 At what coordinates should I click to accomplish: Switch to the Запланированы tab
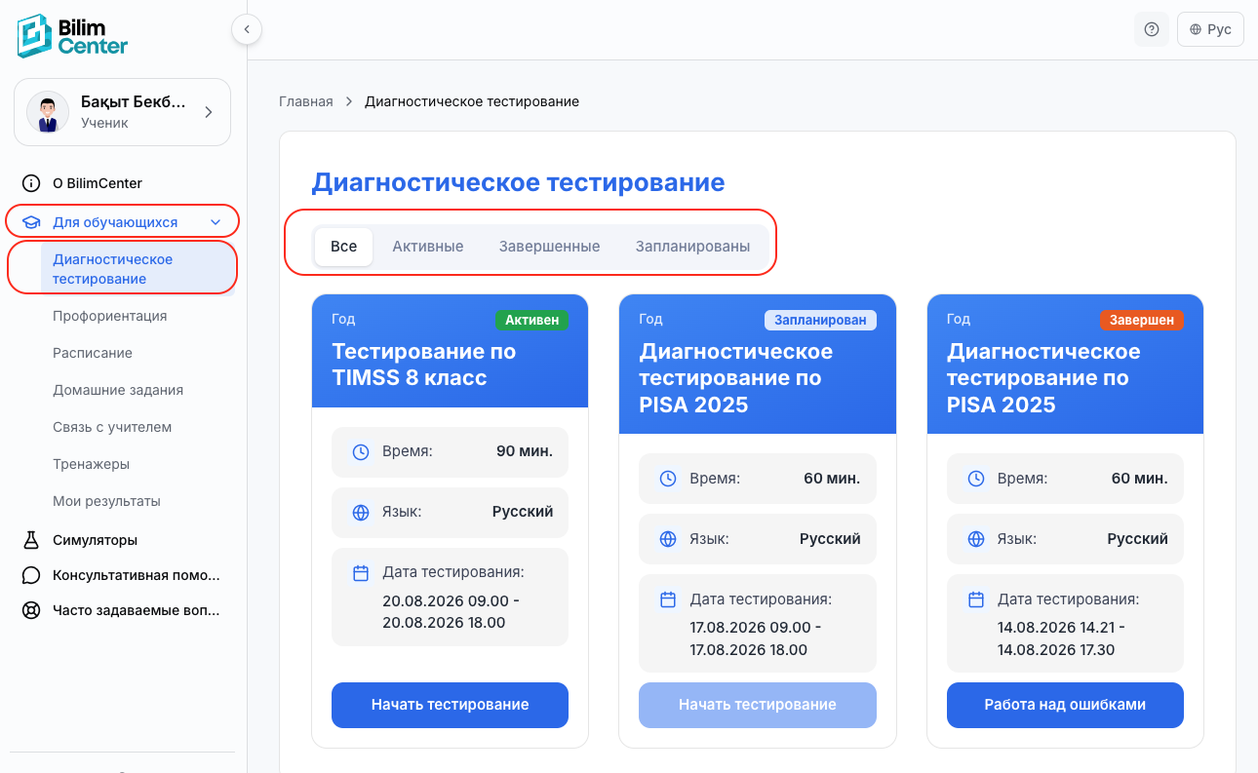pyautogui.click(x=693, y=247)
